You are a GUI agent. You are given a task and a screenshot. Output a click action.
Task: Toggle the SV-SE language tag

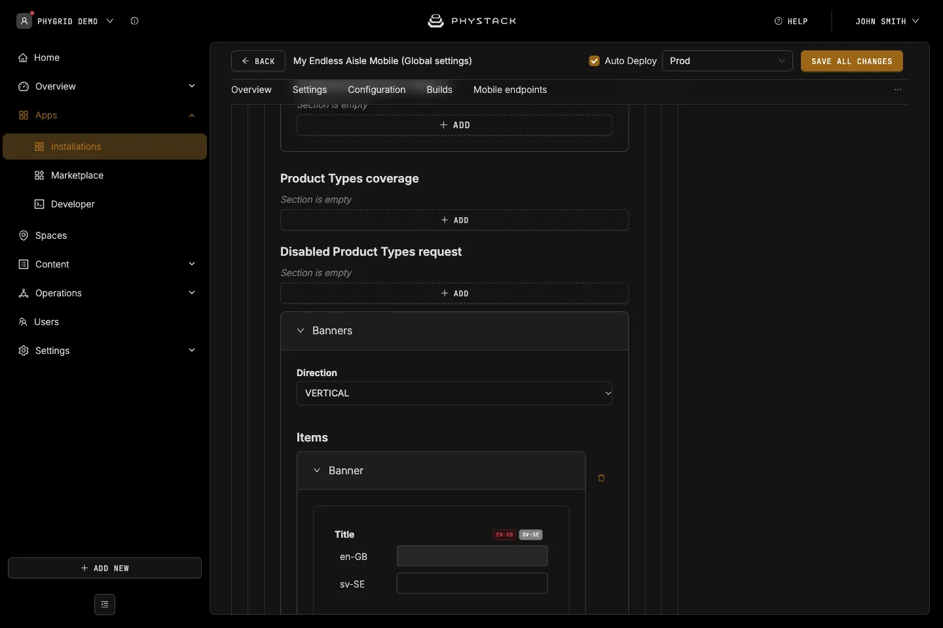[x=530, y=534]
